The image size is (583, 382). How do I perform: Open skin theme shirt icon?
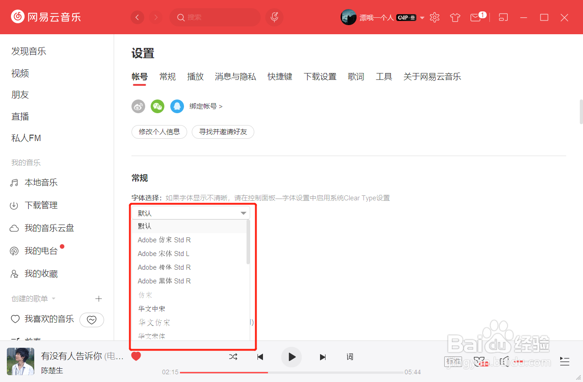[455, 17]
